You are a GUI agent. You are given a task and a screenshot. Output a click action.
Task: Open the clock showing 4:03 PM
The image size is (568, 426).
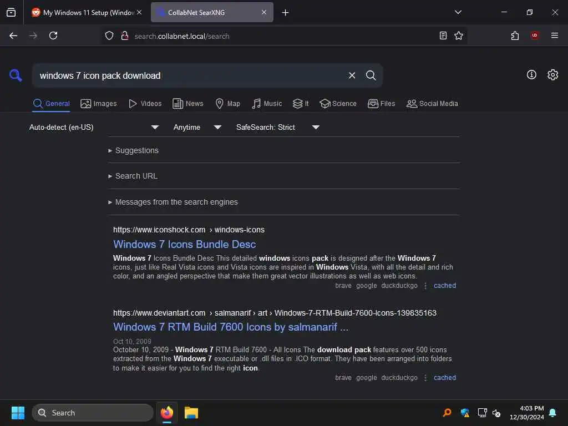coord(527,413)
